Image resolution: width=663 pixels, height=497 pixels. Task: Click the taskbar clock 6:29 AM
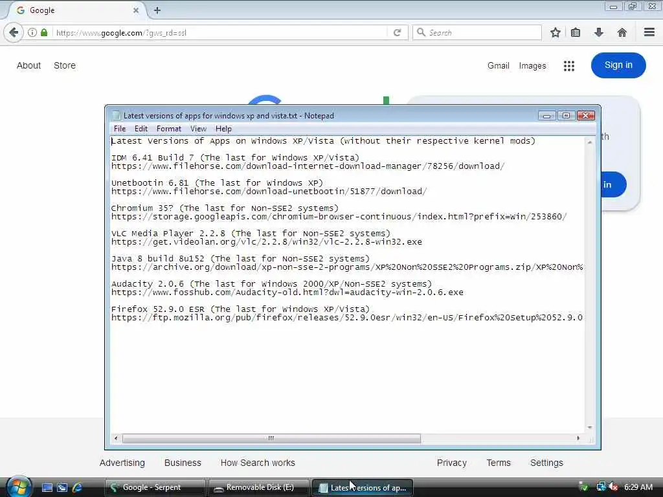click(x=638, y=487)
